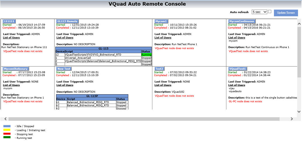The height and width of the screenshot is (141, 302).
Task: Click the horizontal scrollbar left arrow
Action: coord(5,119)
